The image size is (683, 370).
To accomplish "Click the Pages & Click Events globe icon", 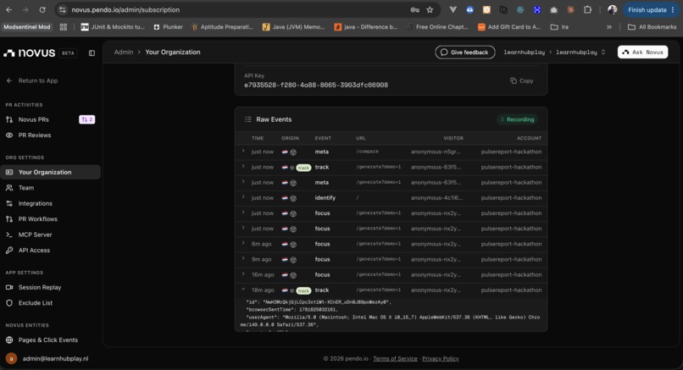I will [x=9, y=340].
